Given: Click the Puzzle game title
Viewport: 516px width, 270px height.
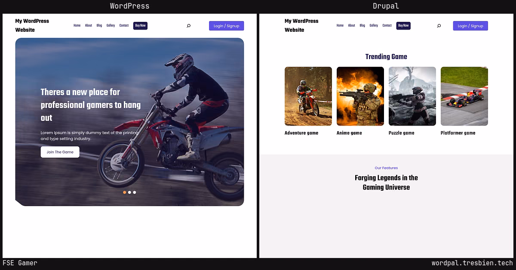Looking at the screenshot, I should coord(402,133).
